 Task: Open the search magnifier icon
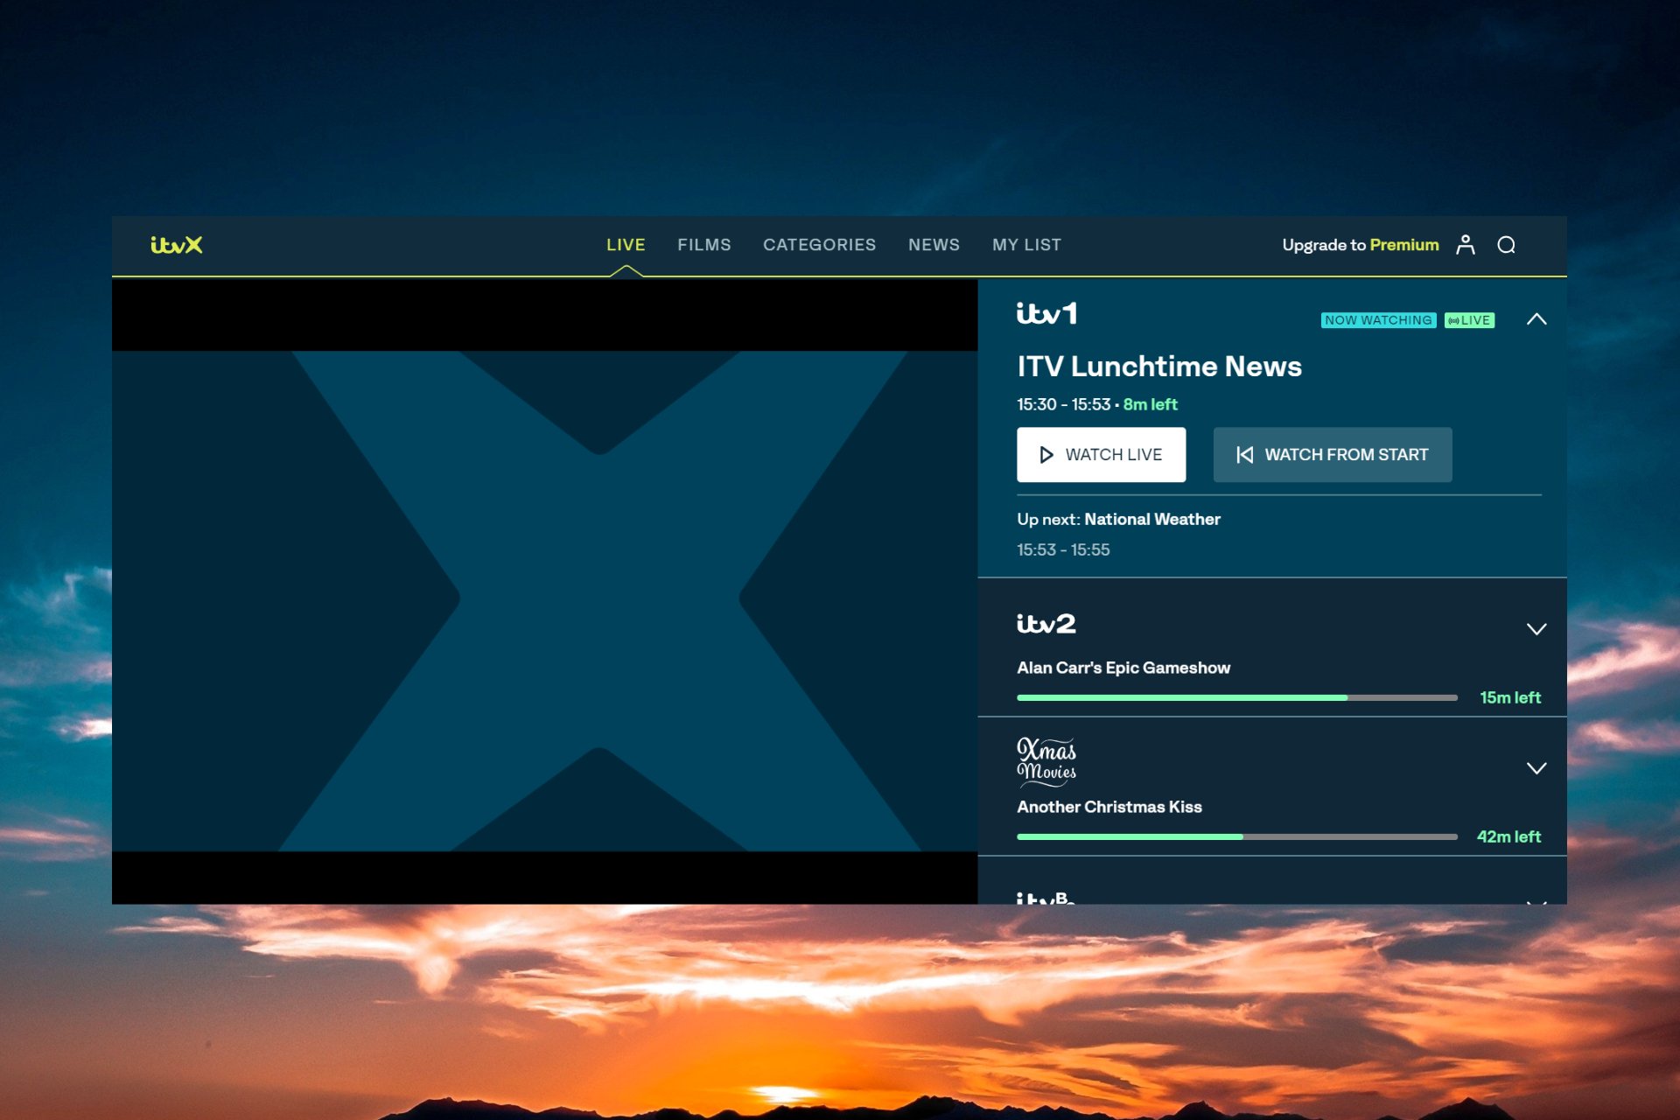[x=1506, y=245]
